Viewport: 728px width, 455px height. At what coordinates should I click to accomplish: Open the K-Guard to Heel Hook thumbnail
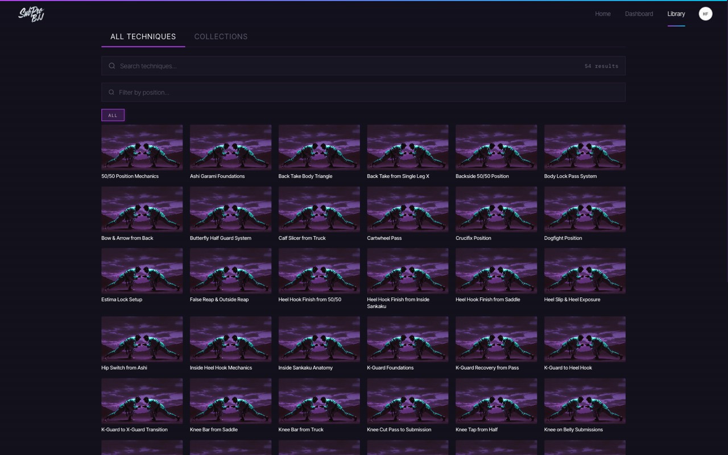585,339
